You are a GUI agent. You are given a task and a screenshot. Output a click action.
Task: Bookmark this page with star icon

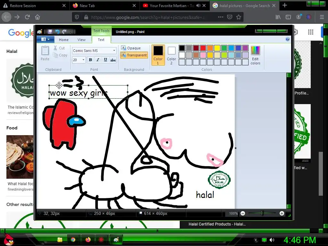pos(239,17)
